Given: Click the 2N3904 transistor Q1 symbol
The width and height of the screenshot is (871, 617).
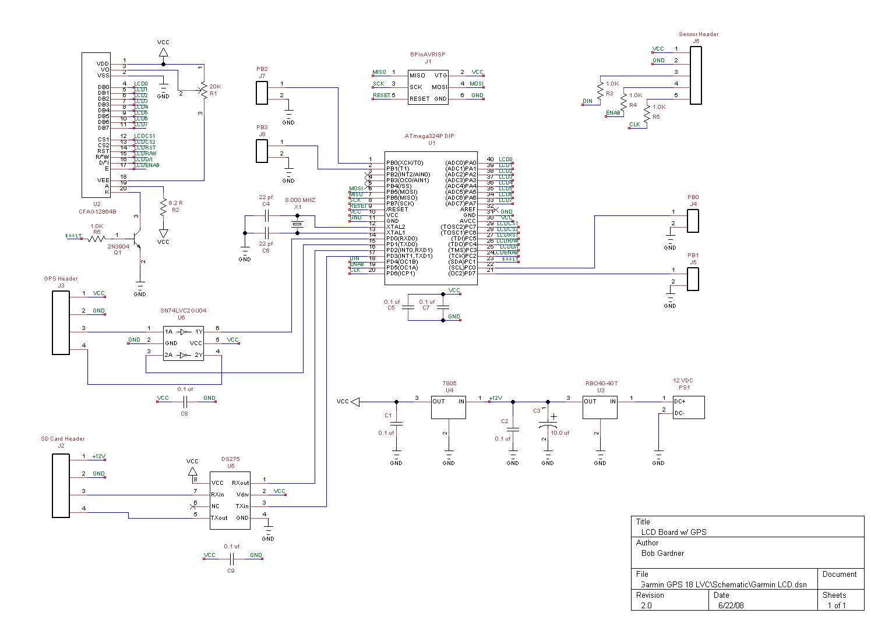Looking at the screenshot, I should pos(137,238).
